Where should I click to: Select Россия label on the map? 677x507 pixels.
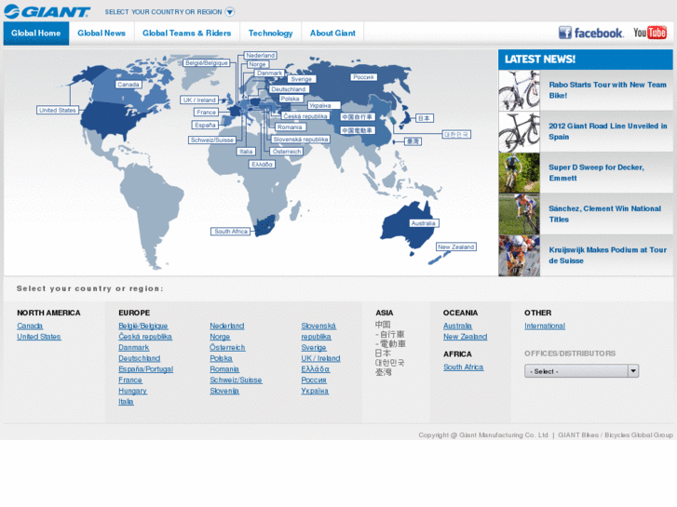363,77
